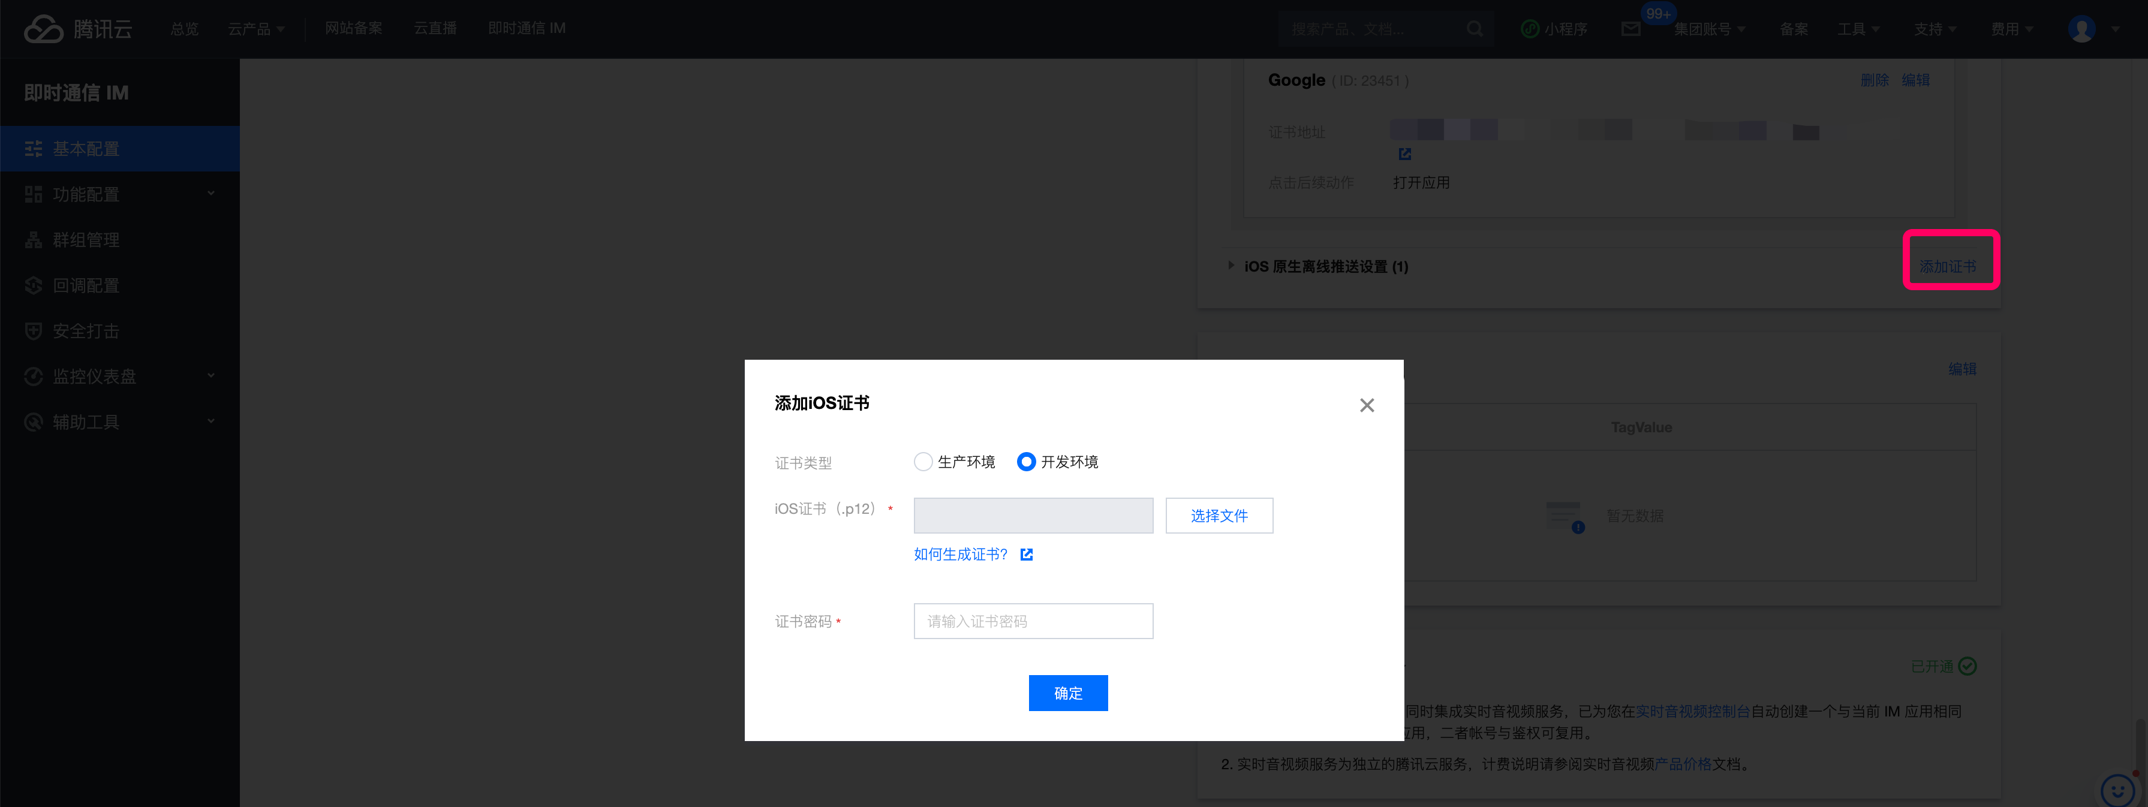Viewport: 2148px width, 807px height.
Task: Select 安全打击 in sidebar
Action: click(120, 331)
